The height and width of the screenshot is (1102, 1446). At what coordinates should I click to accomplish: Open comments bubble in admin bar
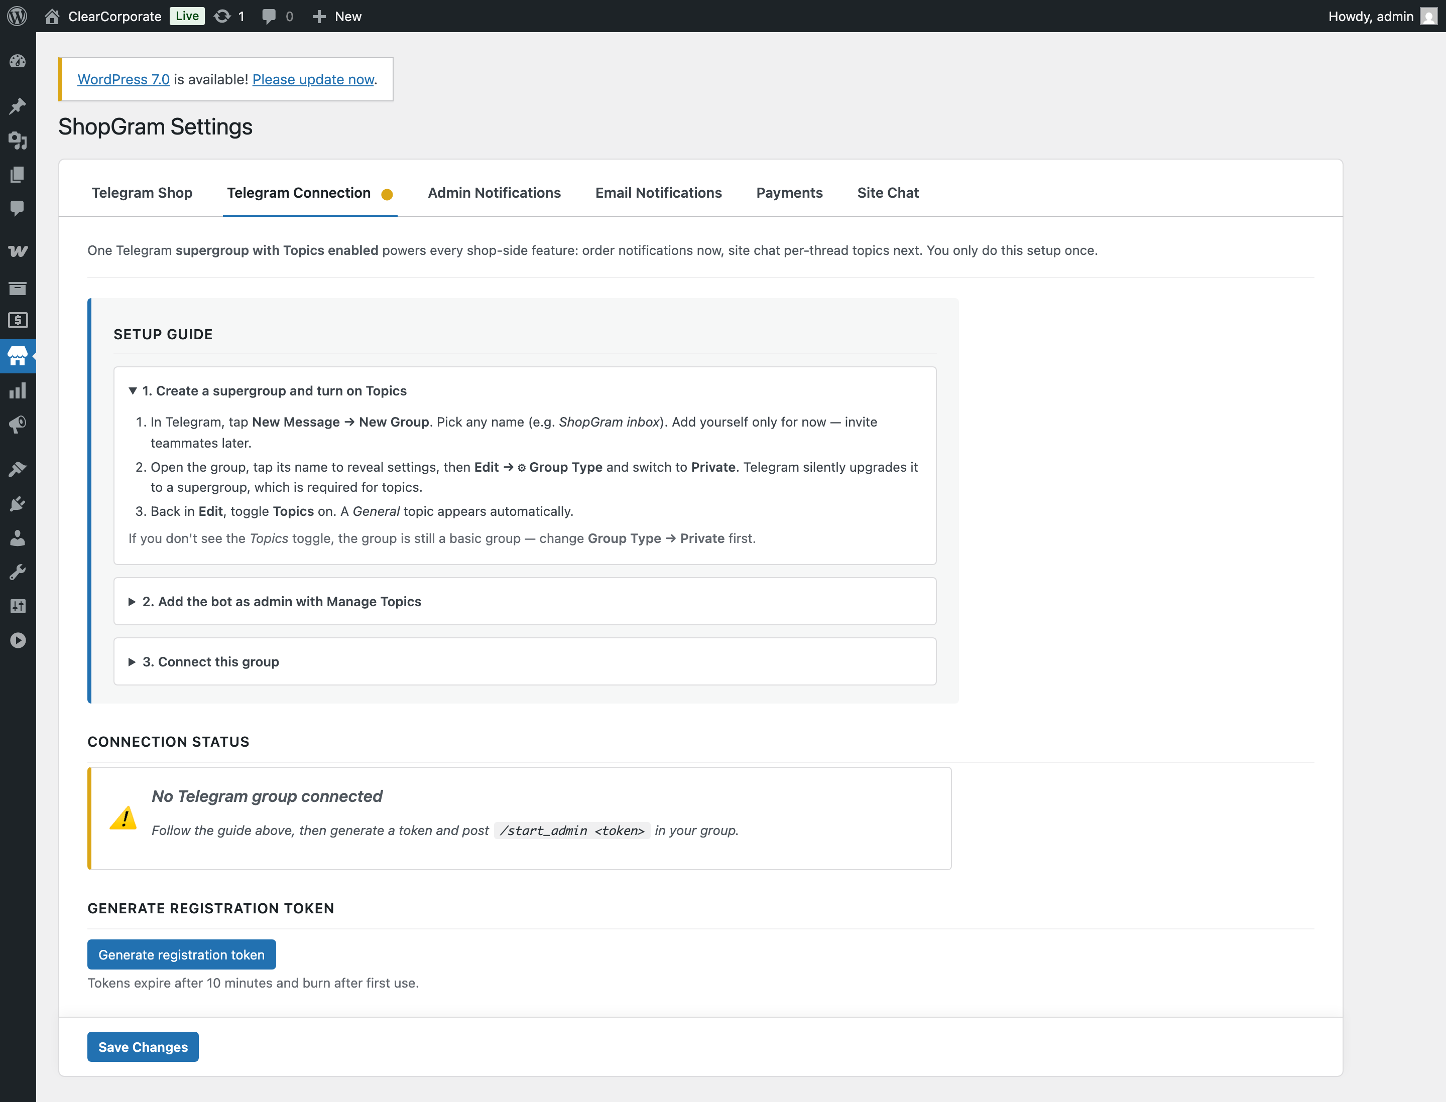(x=269, y=16)
